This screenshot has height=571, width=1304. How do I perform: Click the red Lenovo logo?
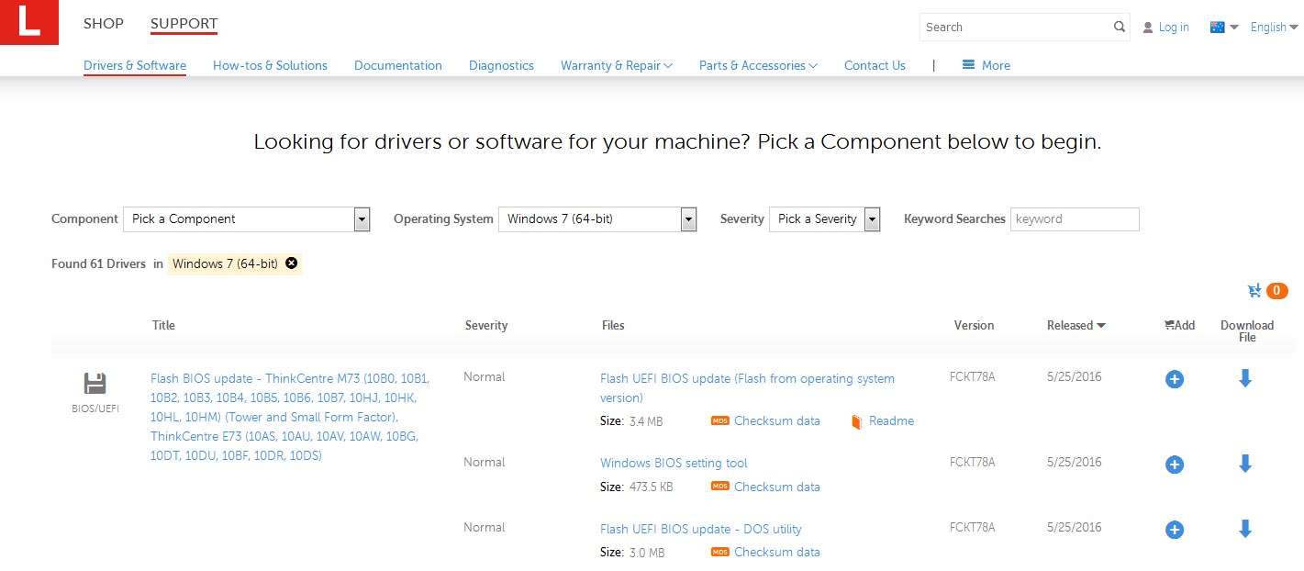click(29, 22)
